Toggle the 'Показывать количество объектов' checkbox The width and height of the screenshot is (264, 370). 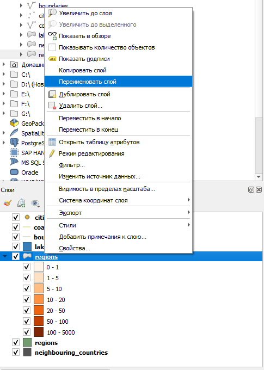(52, 47)
